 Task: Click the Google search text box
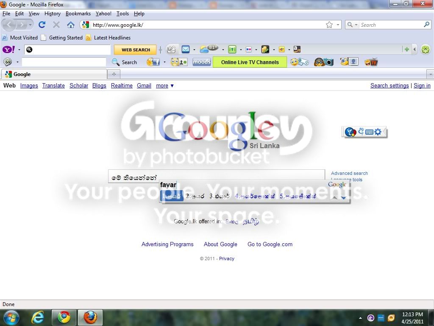point(216,176)
